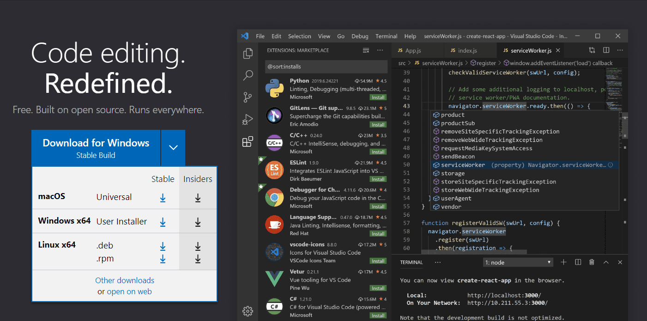Open the Explorer icon in activity bar
This screenshot has height=321, width=647.
coord(248,54)
